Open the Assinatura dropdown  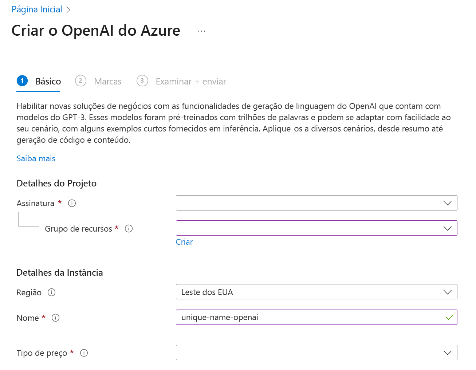pyautogui.click(x=316, y=203)
